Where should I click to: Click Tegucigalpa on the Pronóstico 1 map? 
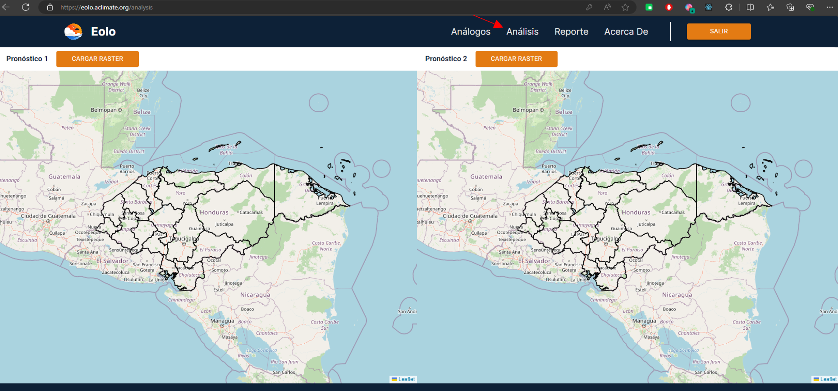(184, 239)
